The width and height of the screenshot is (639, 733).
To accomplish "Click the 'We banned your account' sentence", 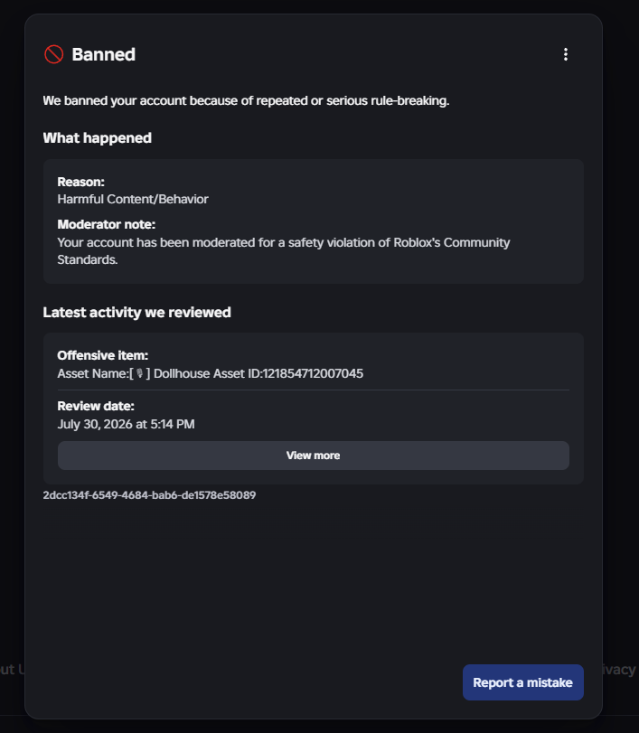I will (x=247, y=100).
